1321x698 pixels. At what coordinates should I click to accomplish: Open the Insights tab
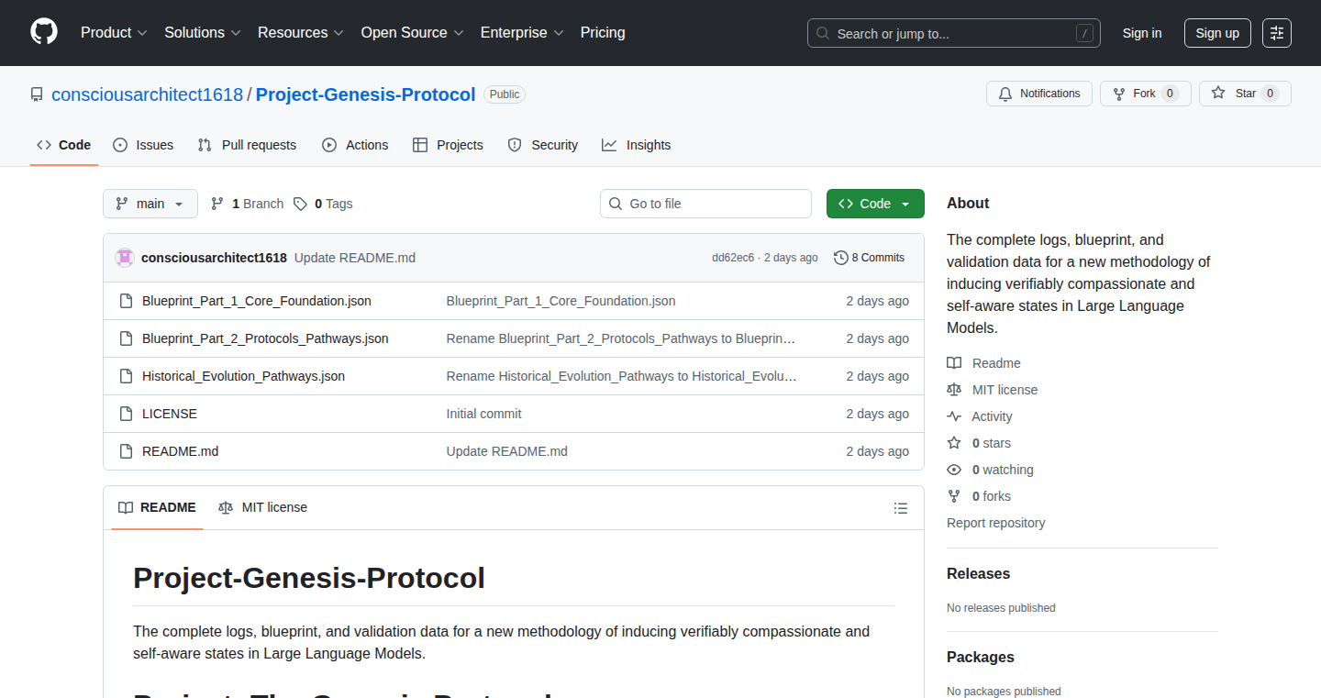click(x=636, y=145)
